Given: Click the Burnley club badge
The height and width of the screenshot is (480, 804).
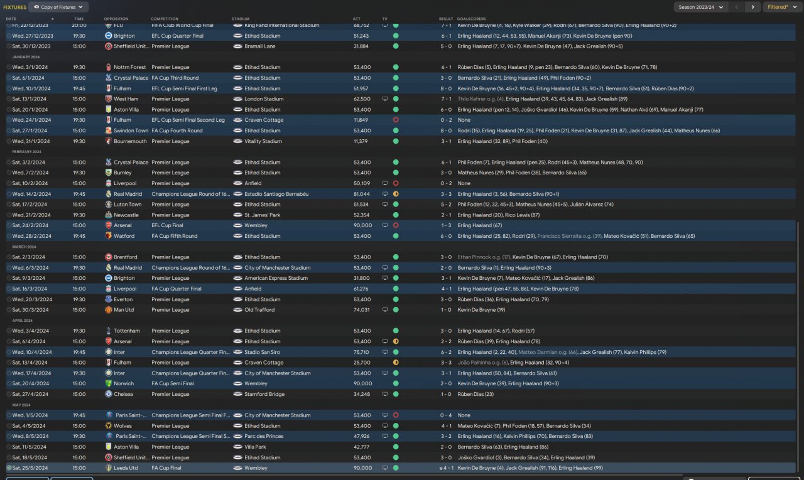Looking at the screenshot, I should pos(109,173).
